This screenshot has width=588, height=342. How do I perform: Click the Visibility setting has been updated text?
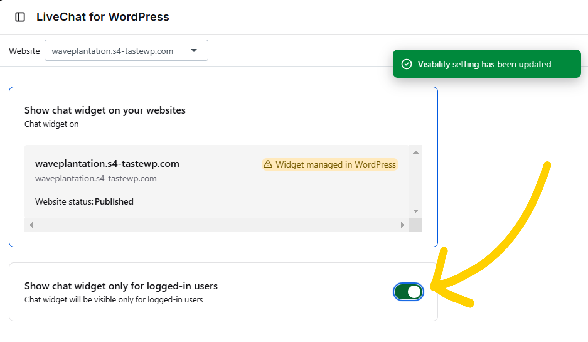click(x=484, y=64)
